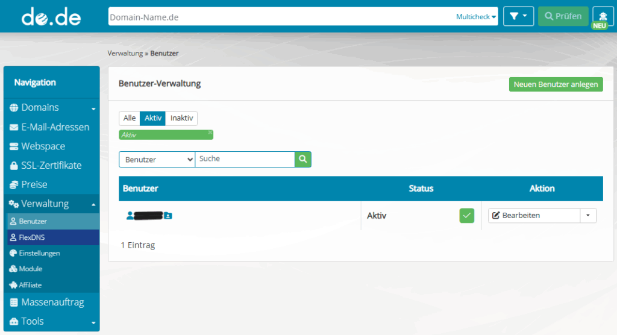This screenshot has height=335, width=617.
Task: Select the Inaktiv filter option
Action: click(x=181, y=118)
